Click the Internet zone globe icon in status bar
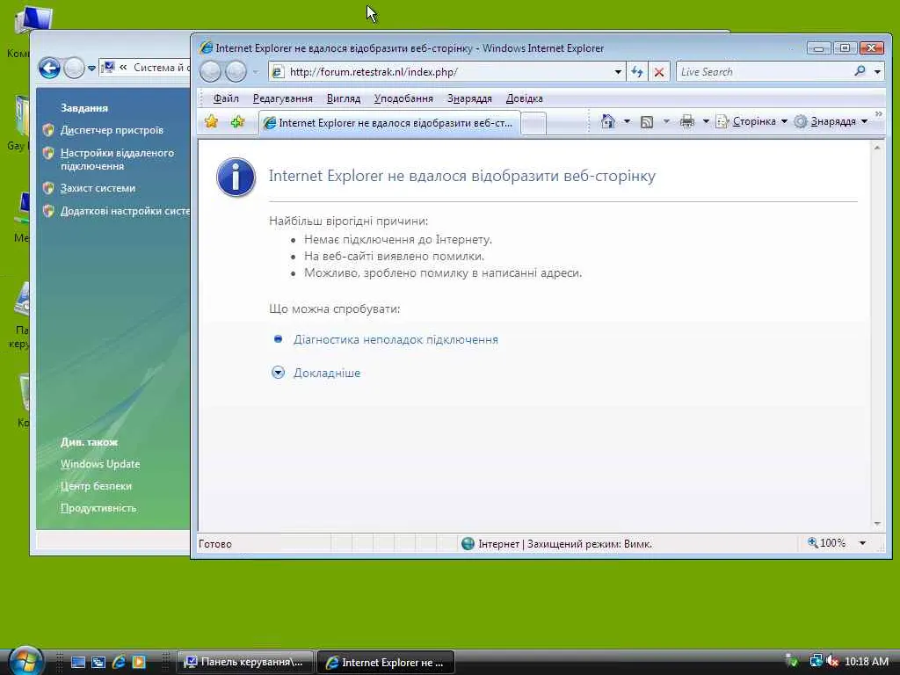The height and width of the screenshot is (675, 900). (468, 543)
